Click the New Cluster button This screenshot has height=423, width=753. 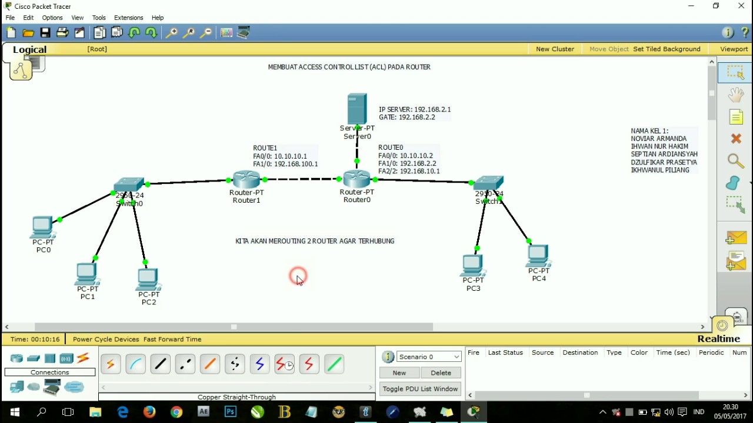(555, 49)
